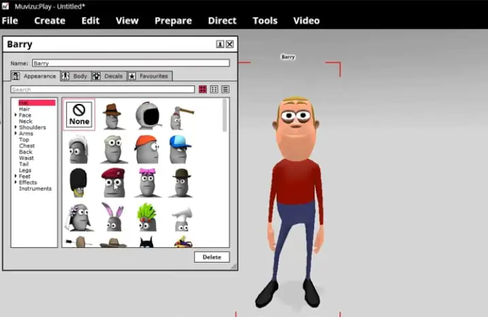Expand the Shoulders category

tap(16, 128)
